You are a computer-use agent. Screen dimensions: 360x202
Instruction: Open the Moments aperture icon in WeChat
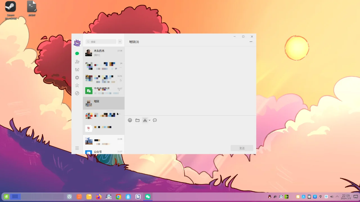77,78
